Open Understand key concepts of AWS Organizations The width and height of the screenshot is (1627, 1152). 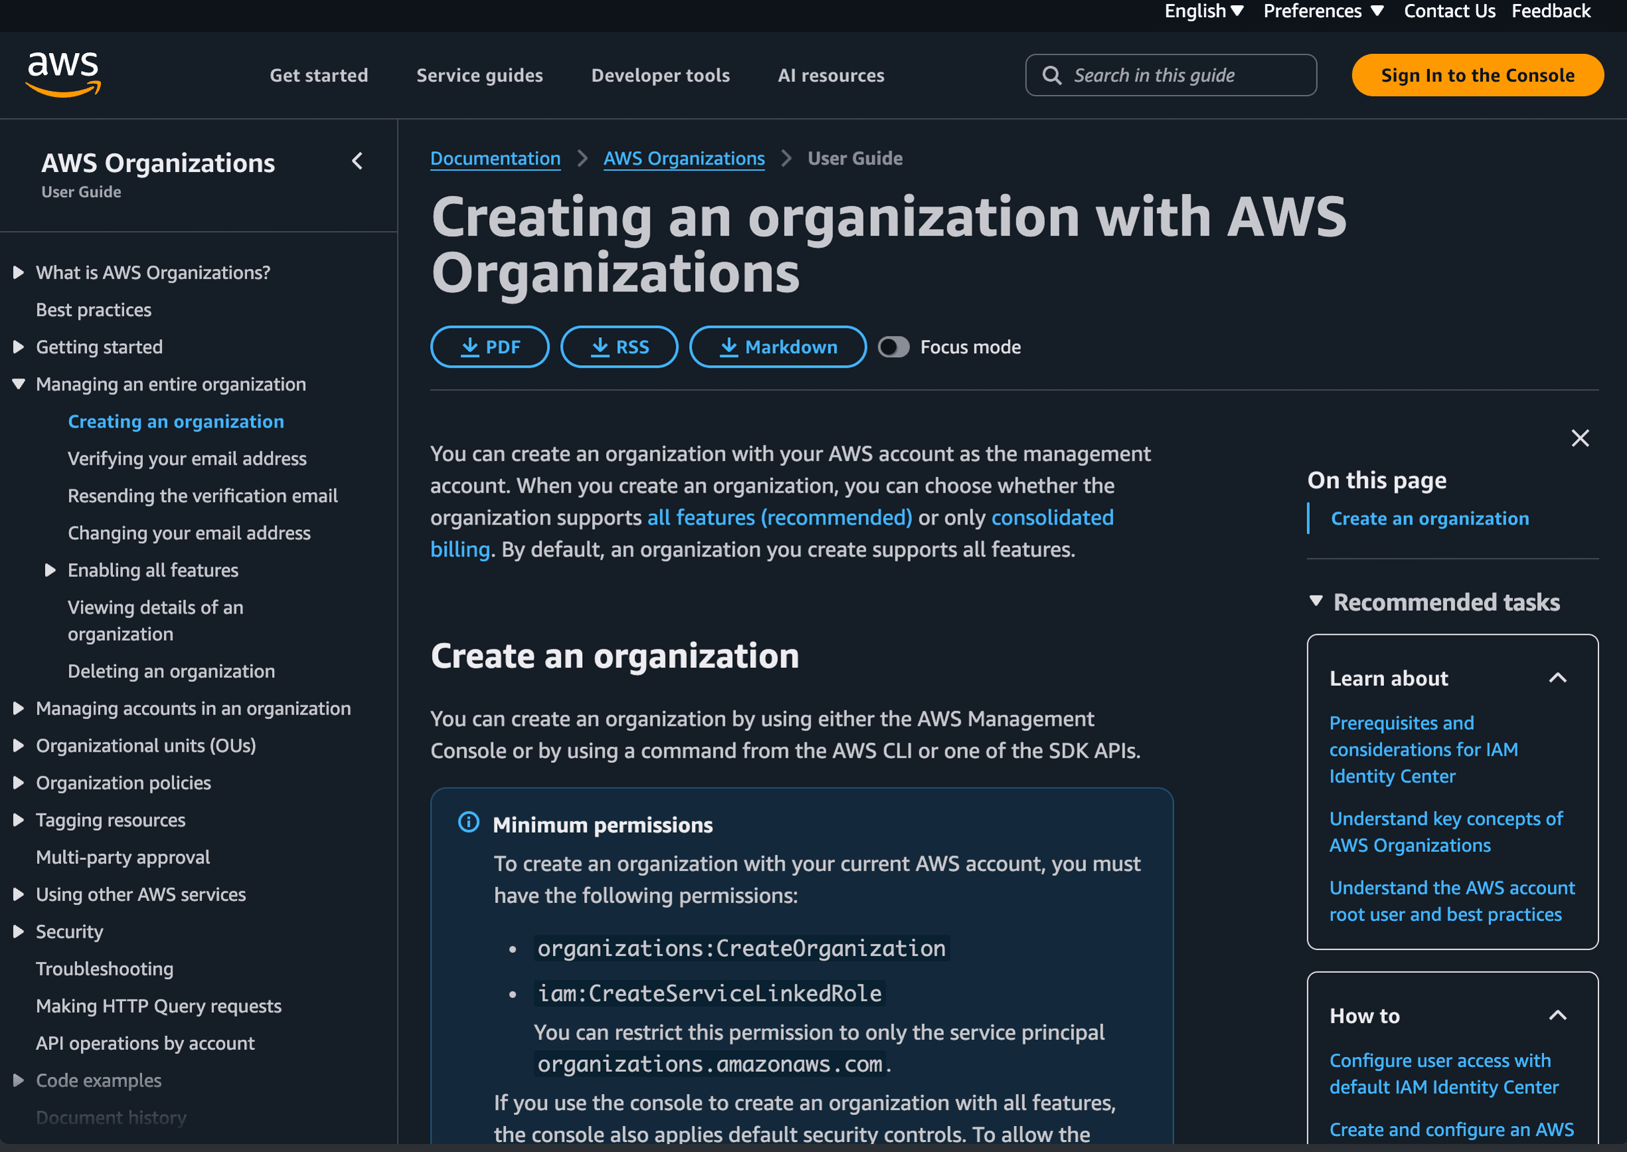1445,831
